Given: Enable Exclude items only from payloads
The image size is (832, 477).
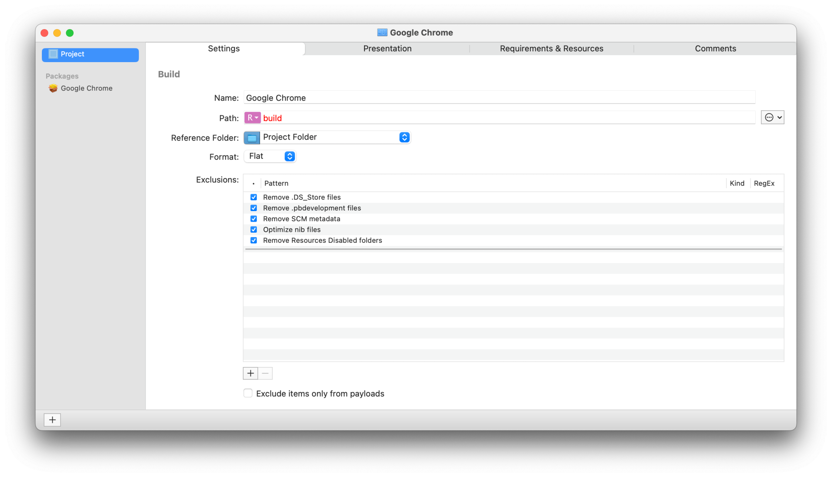Looking at the screenshot, I should [x=248, y=393].
